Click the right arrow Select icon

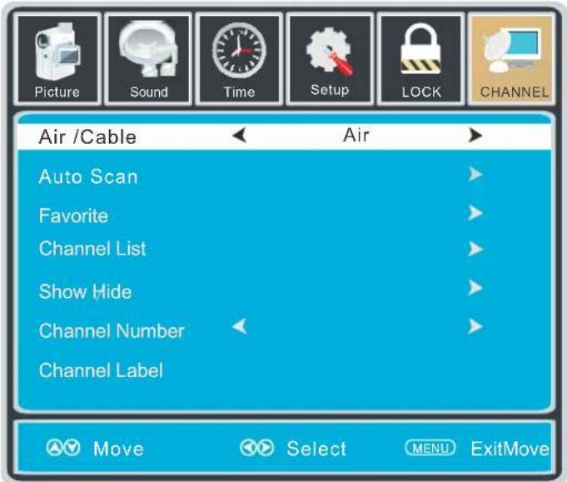click(x=266, y=448)
